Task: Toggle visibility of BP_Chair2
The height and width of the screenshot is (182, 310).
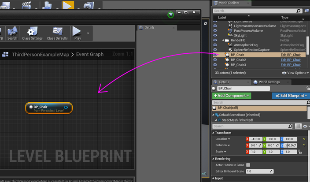Action: click(215, 60)
